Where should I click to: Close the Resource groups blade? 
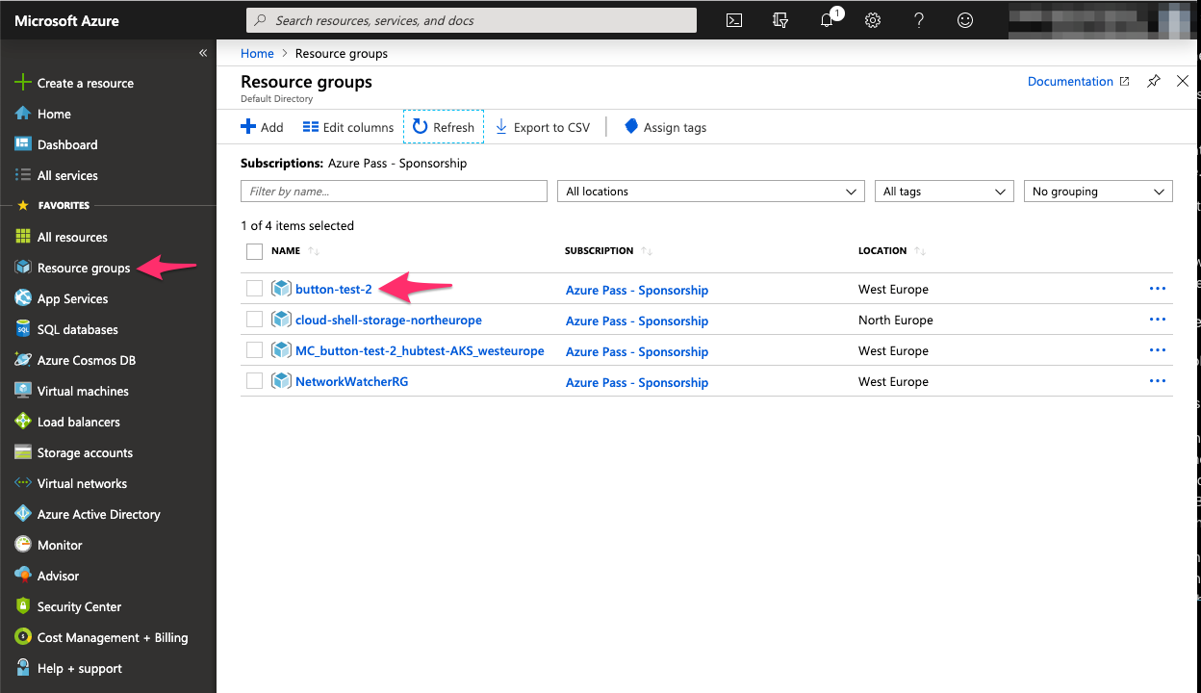pyautogui.click(x=1183, y=82)
